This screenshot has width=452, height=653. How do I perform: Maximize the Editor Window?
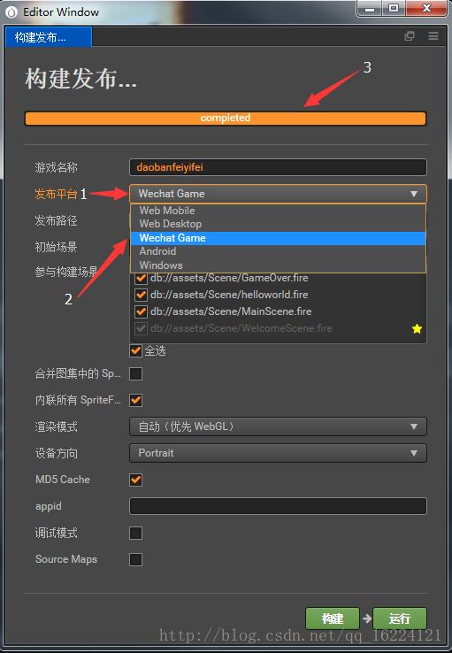point(394,8)
